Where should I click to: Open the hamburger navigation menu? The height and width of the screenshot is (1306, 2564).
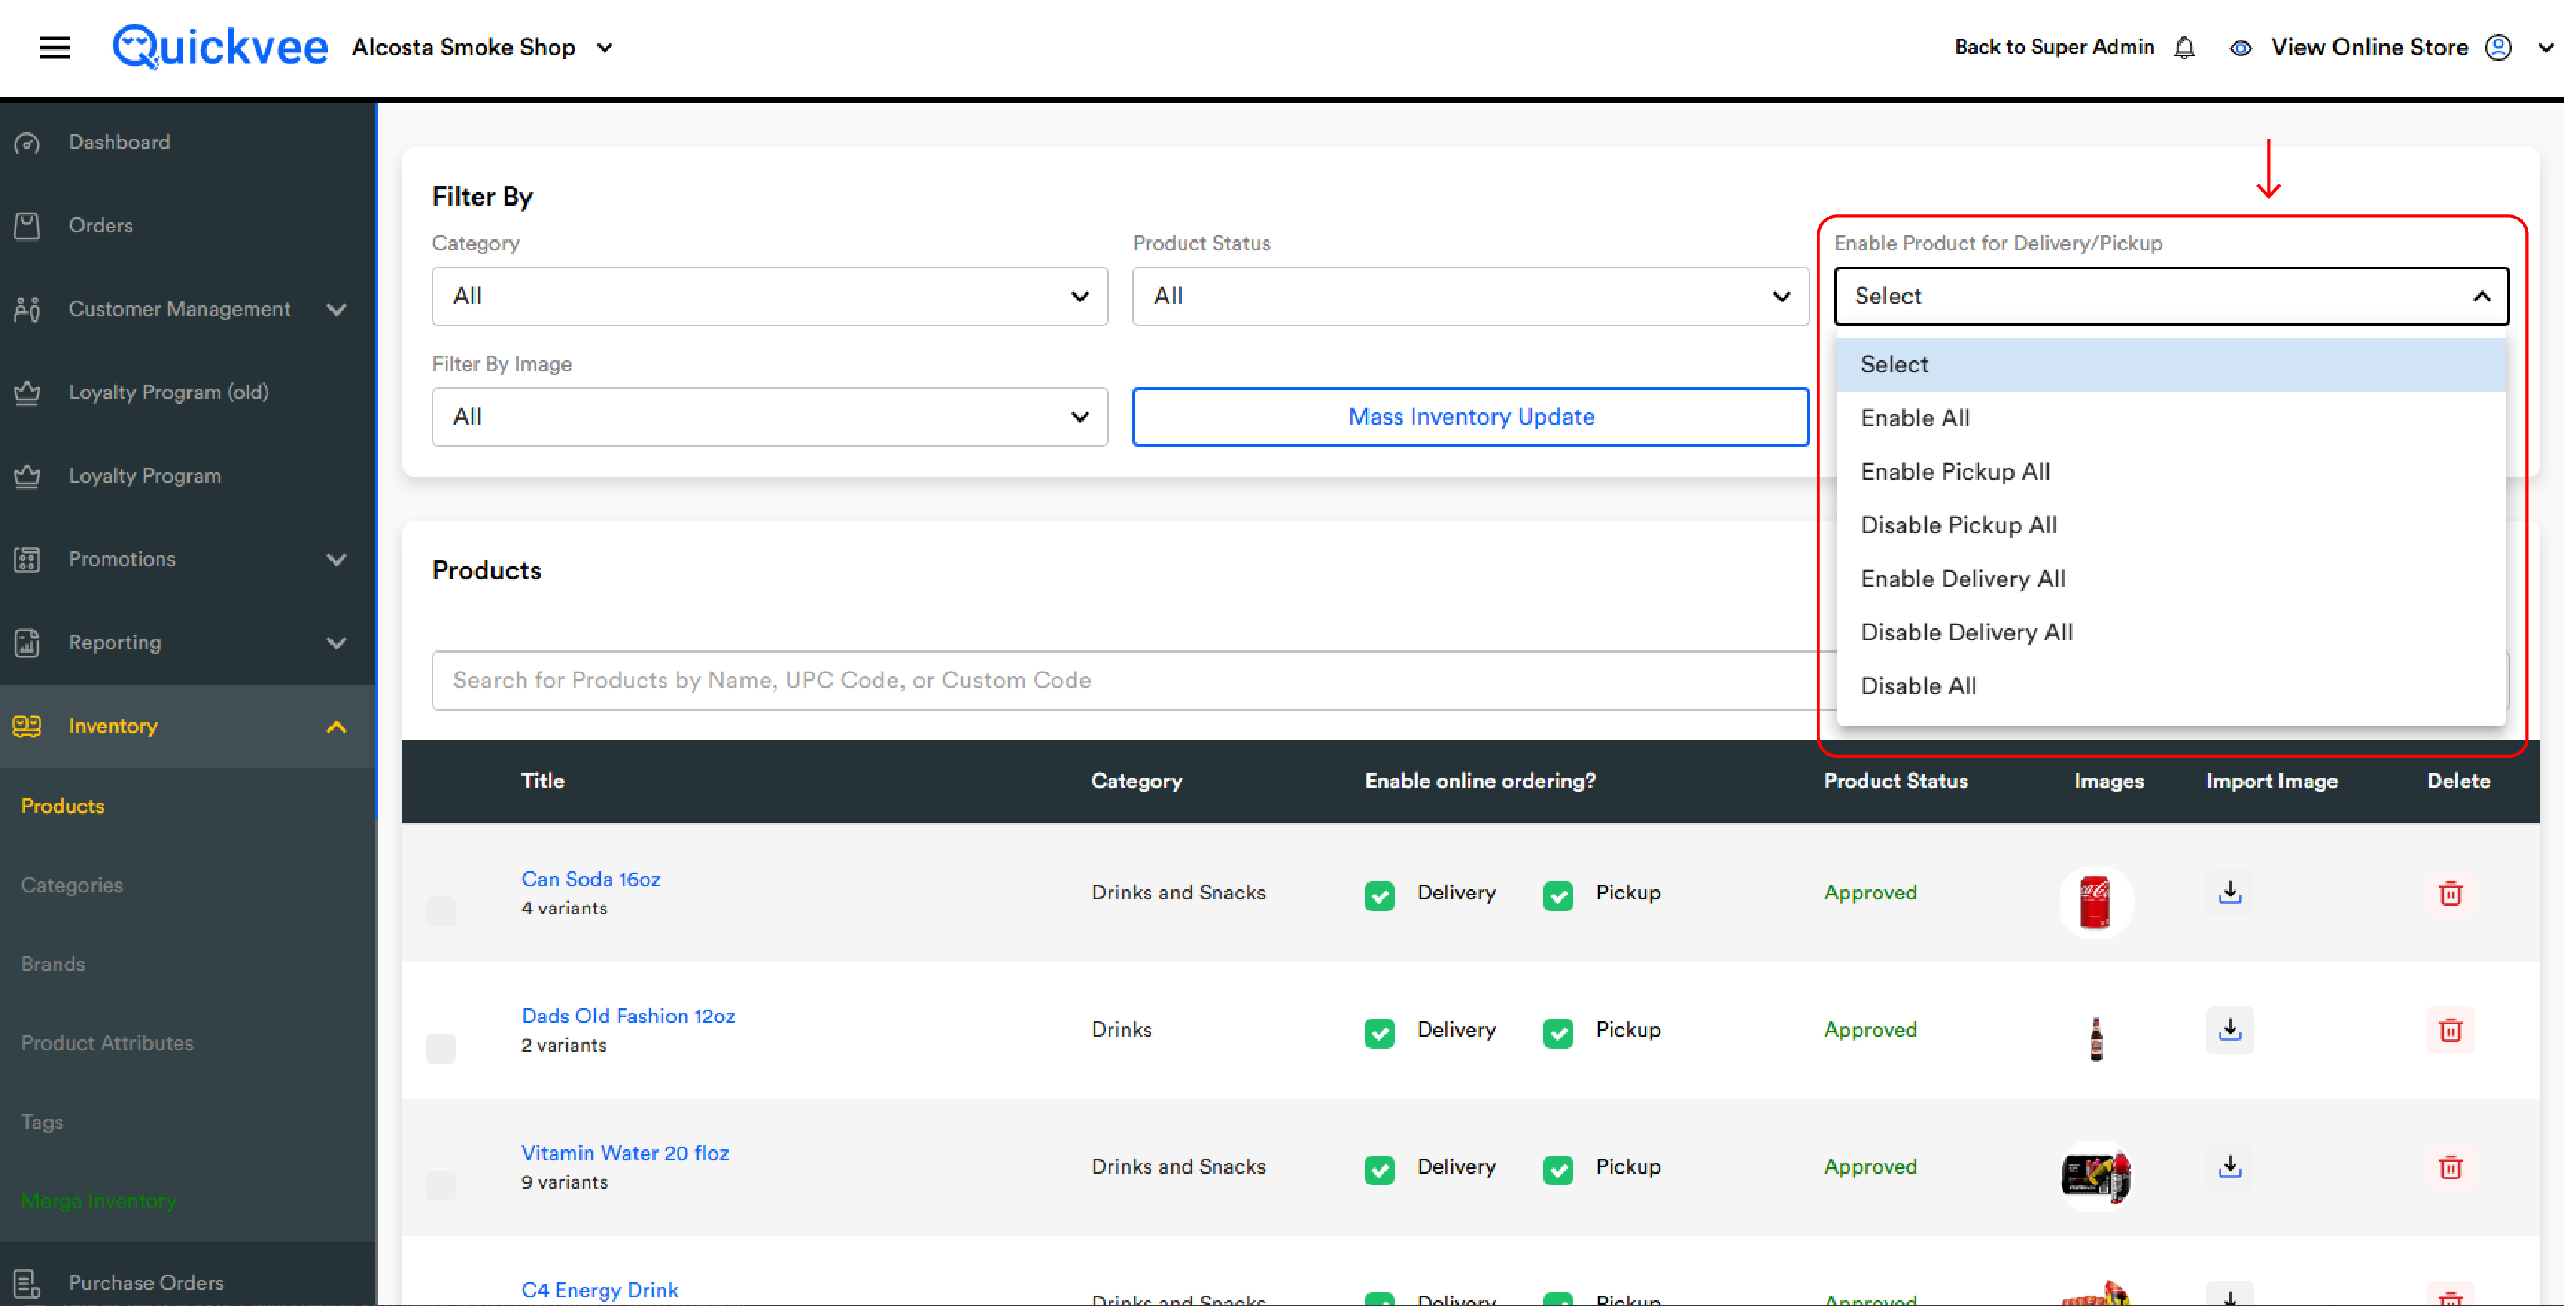[x=55, y=46]
